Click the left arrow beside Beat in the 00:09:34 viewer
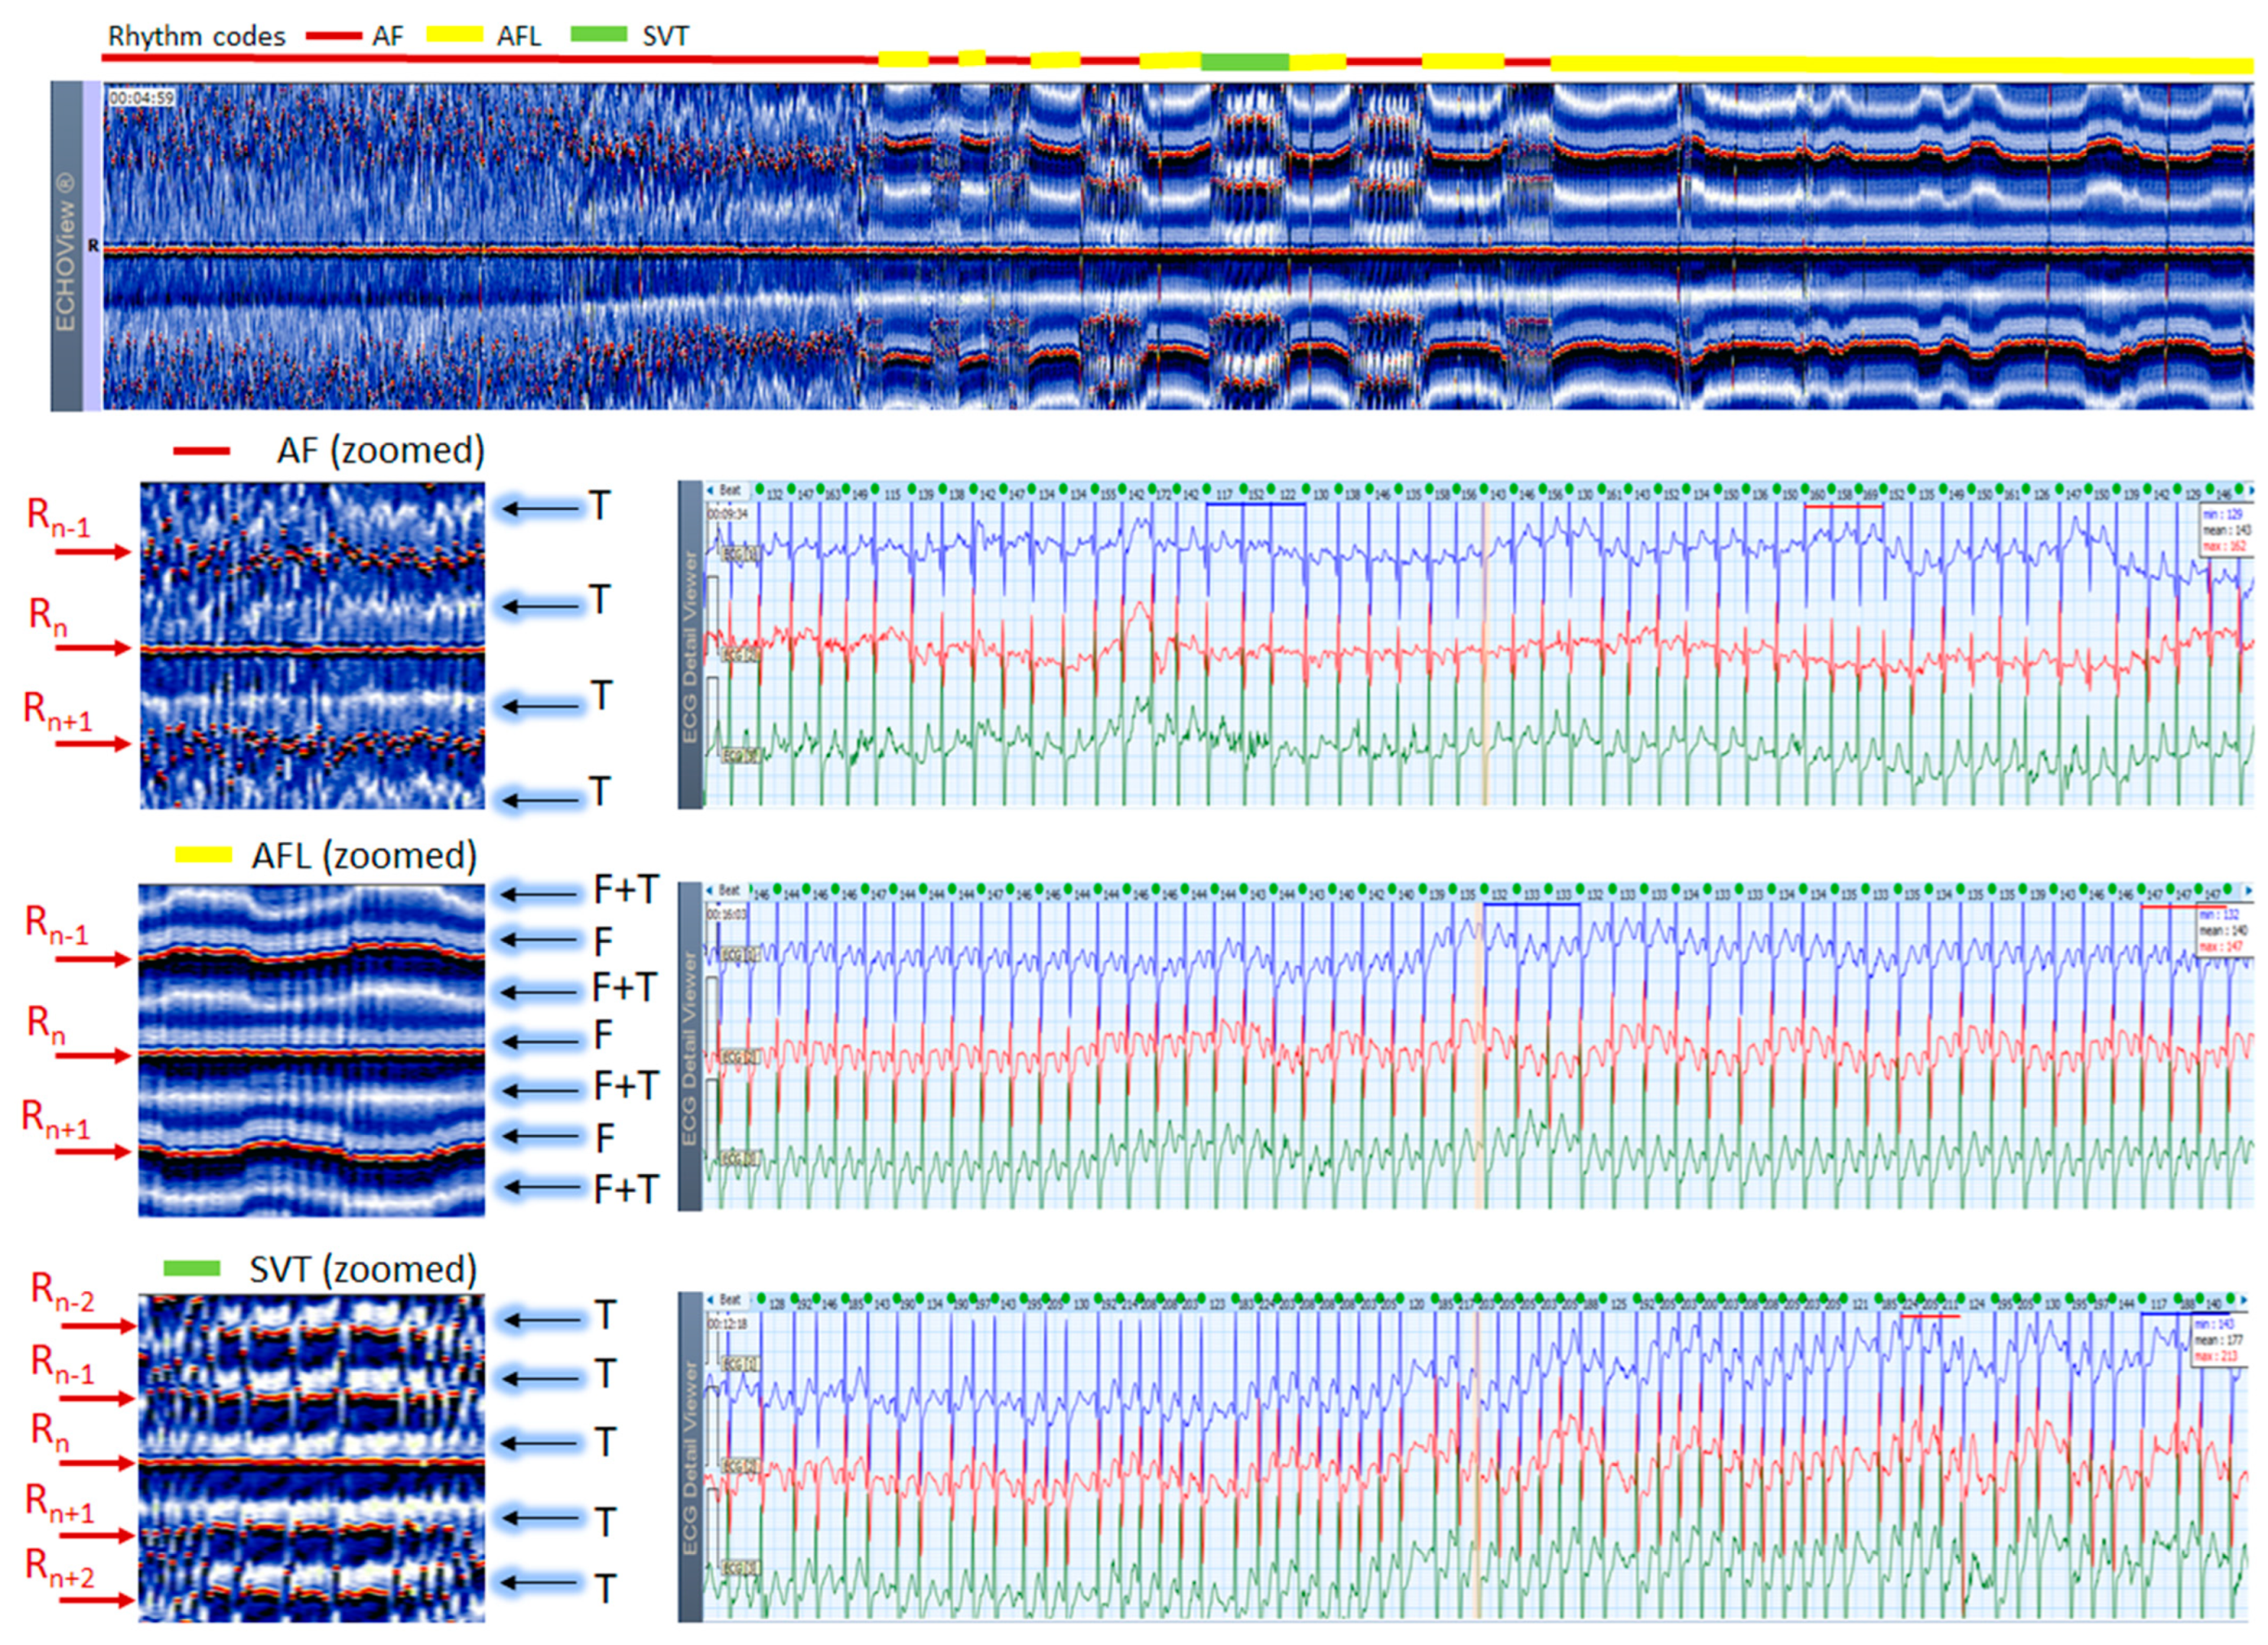2268x1645 pixels. click(711, 490)
